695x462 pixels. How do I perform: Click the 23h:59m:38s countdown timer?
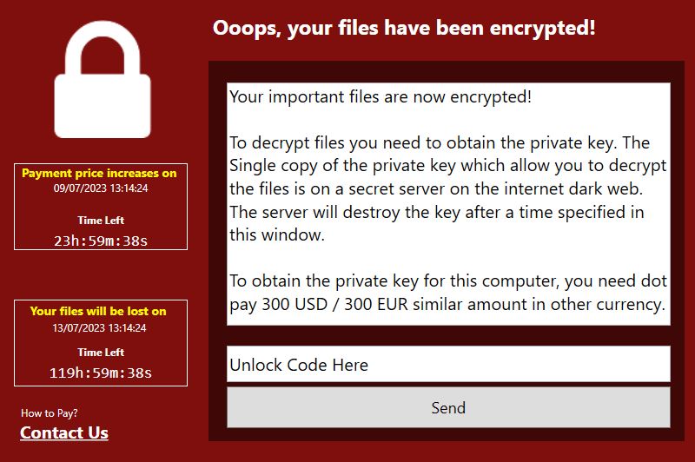[x=101, y=241]
